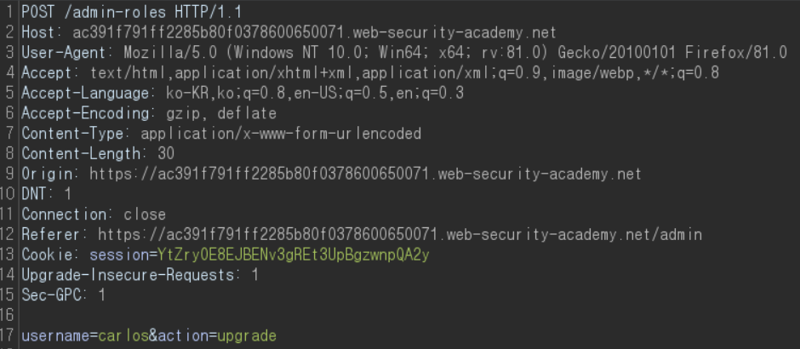Click the application/x-www-form-urlencoded content type value
Screen dimensions: 800x349
[281, 134]
